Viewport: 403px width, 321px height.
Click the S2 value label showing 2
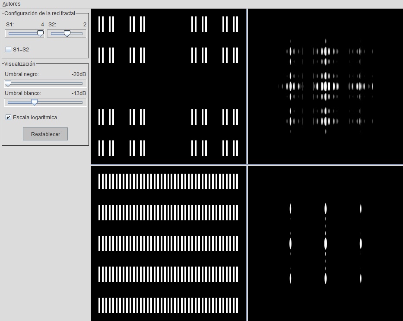[85, 25]
